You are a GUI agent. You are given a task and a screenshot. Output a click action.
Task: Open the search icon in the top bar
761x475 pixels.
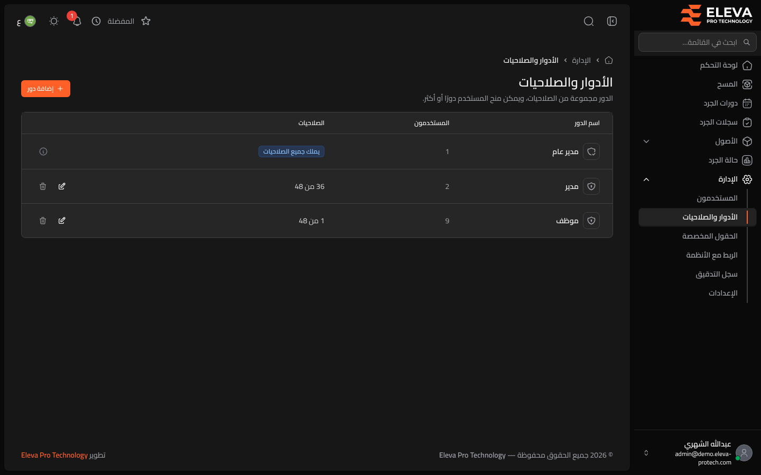[x=589, y=21]
